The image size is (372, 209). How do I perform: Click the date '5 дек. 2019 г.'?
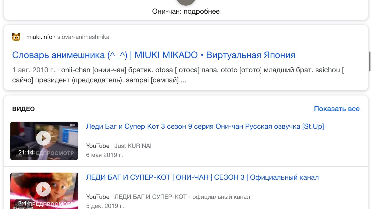coord(105,206)
